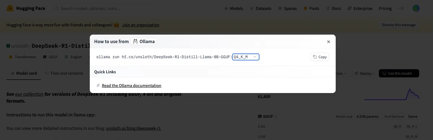The image size is (433, 140).
Task: Click the Architecture llama badge
Action: 401,117
